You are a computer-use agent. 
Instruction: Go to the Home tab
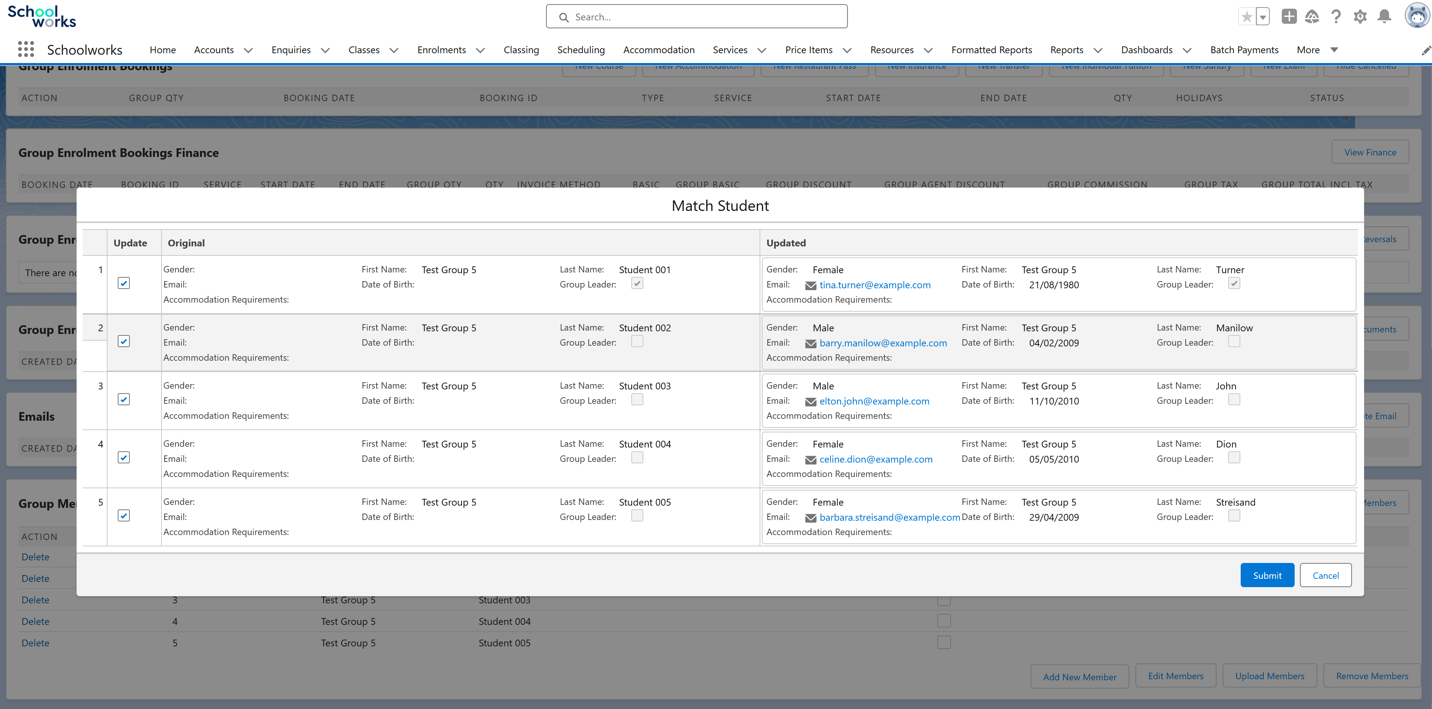click(163, 50)
